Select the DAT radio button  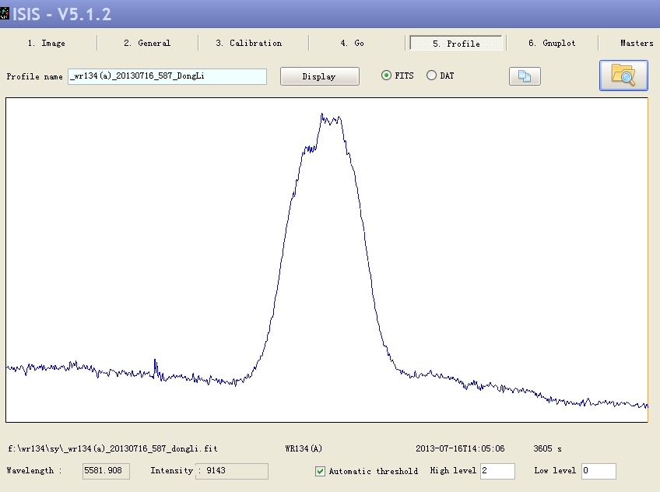(x=431, y=76)
